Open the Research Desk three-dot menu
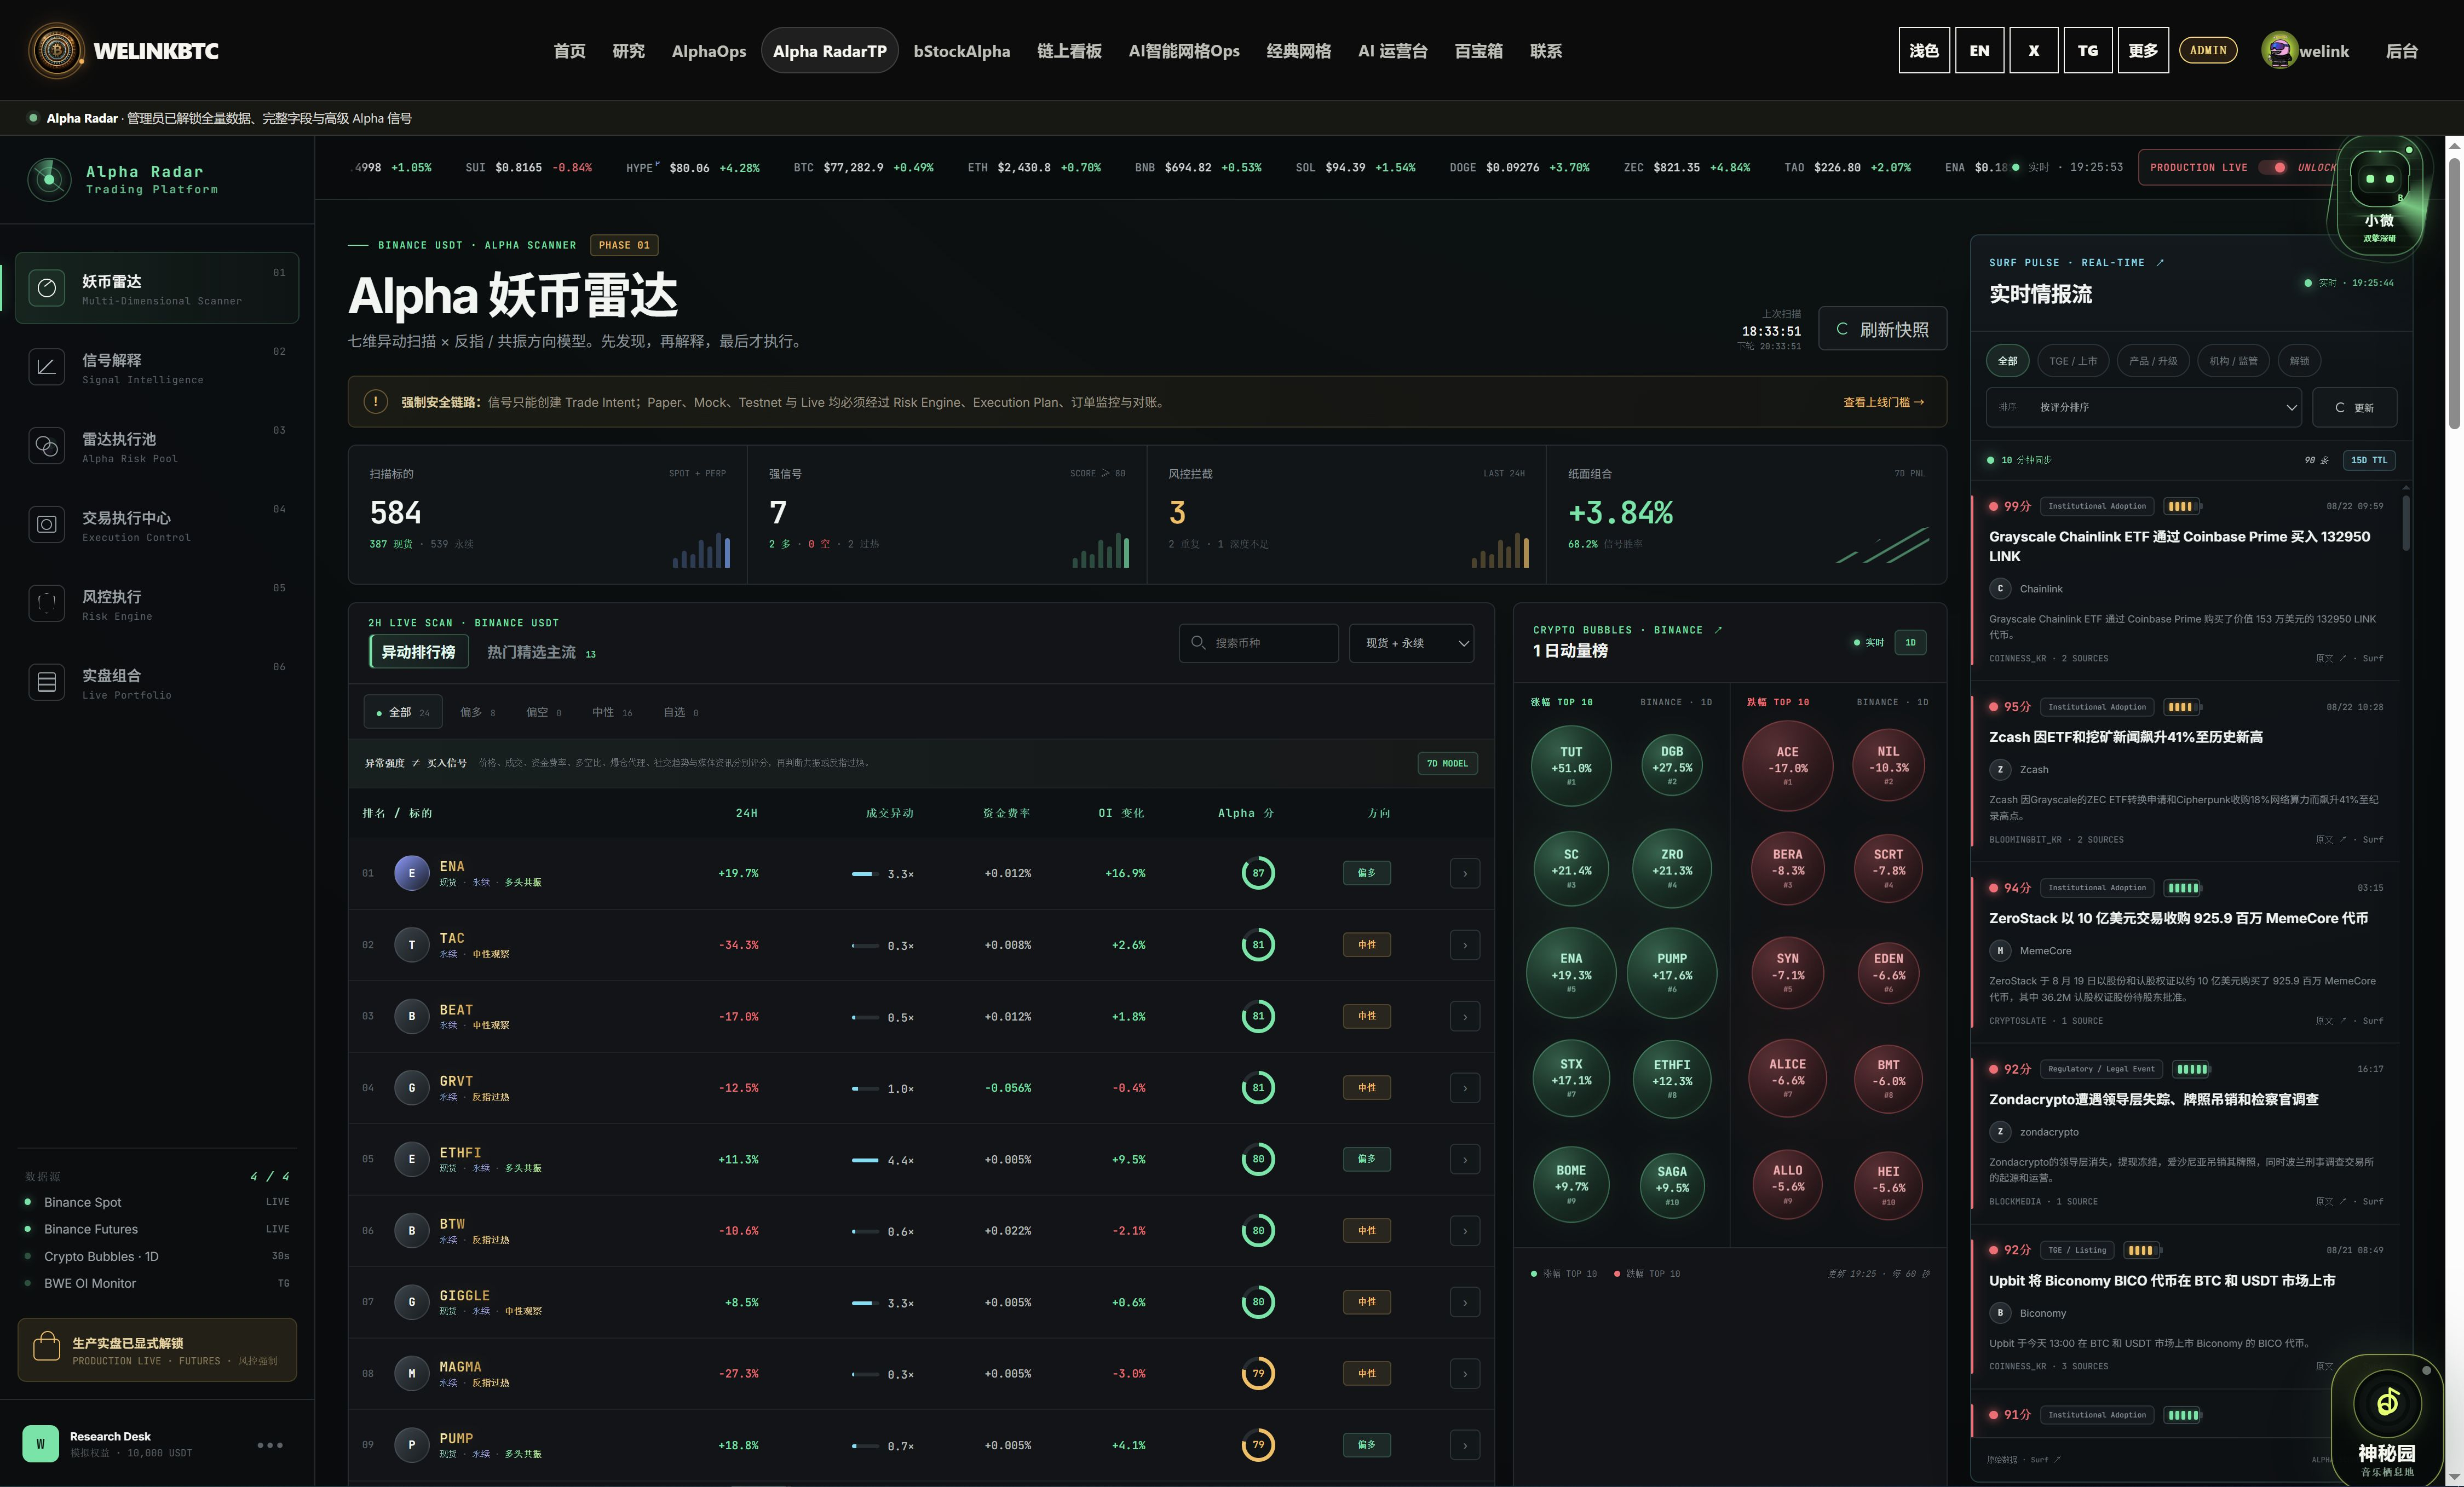 [270, 1445]
